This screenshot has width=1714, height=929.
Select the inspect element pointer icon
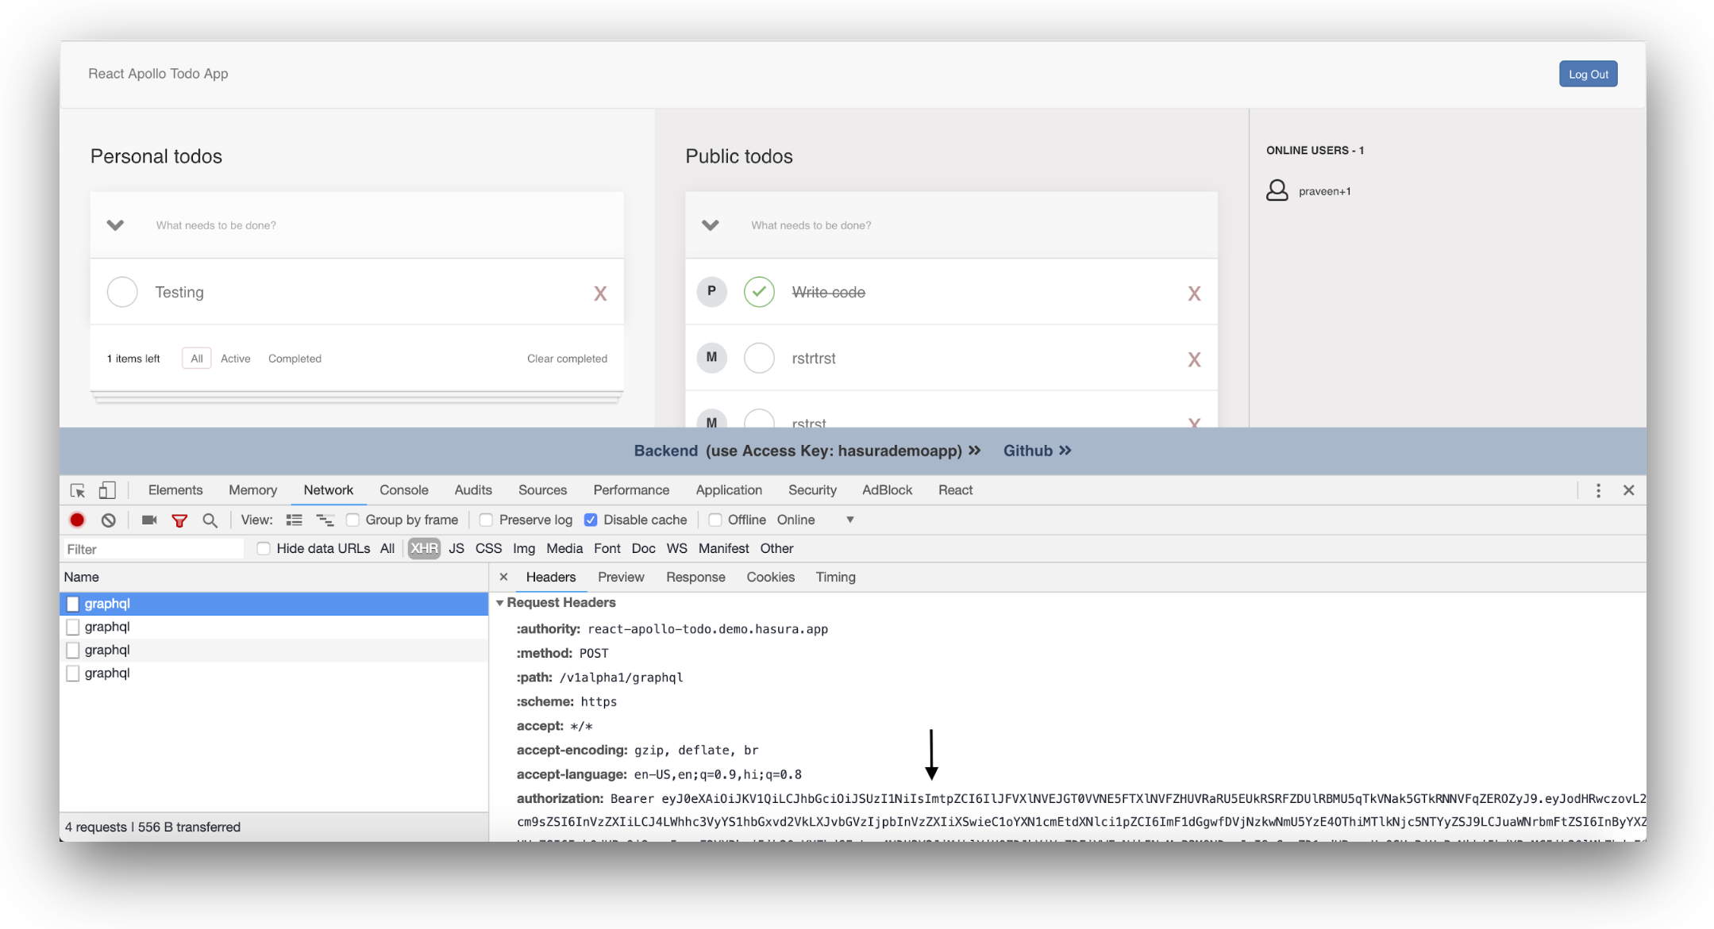pos(78,490)
